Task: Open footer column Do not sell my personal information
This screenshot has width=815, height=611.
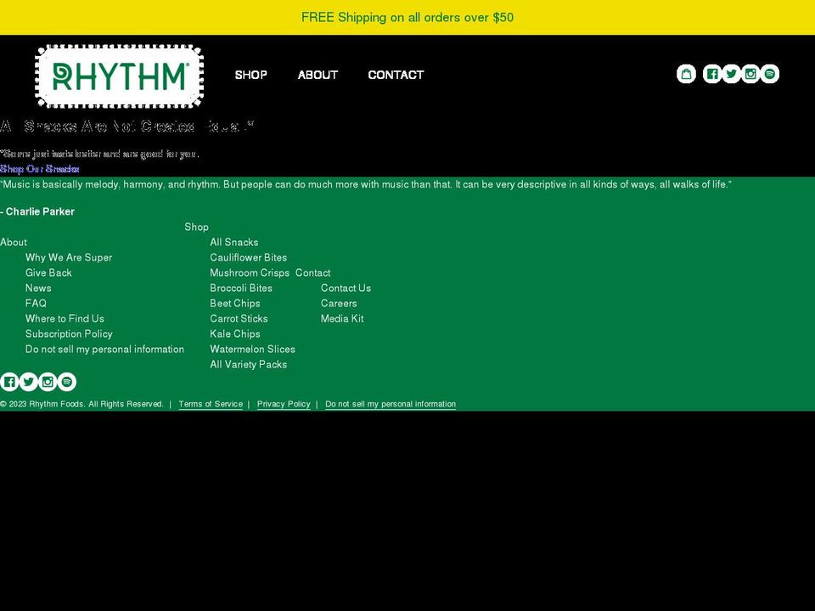Action: point(104,349)
